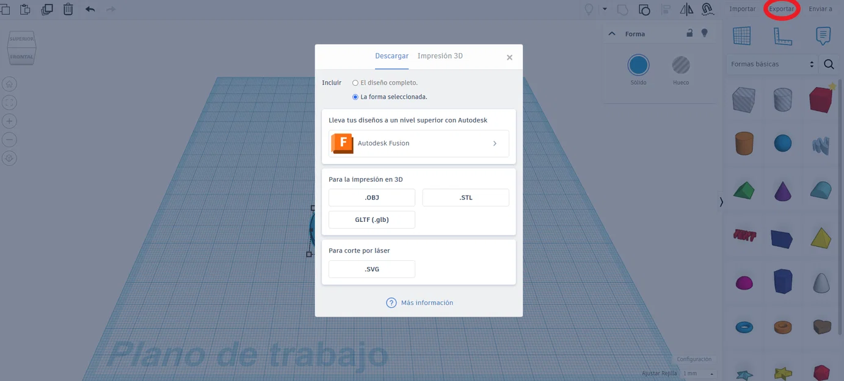Pick the red box shape
Viewport: 844px width, 381px height.
pos(821,100)
